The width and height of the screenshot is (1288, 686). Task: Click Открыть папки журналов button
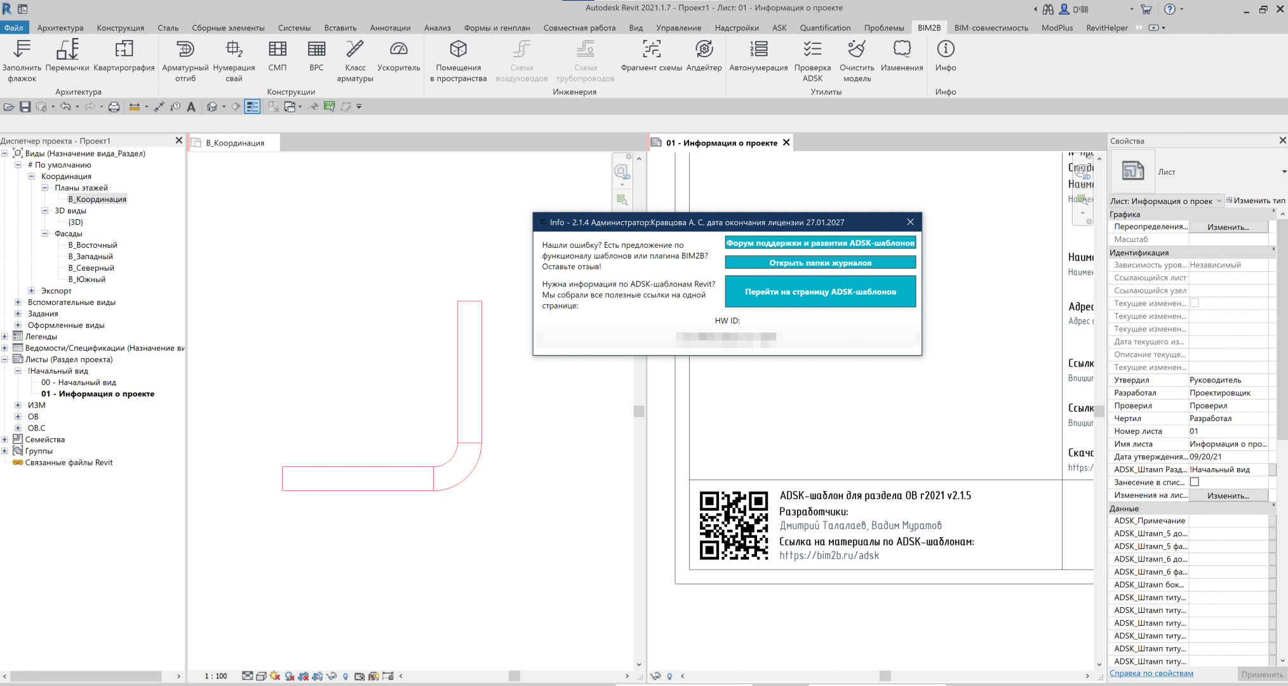tap(820, 262)
